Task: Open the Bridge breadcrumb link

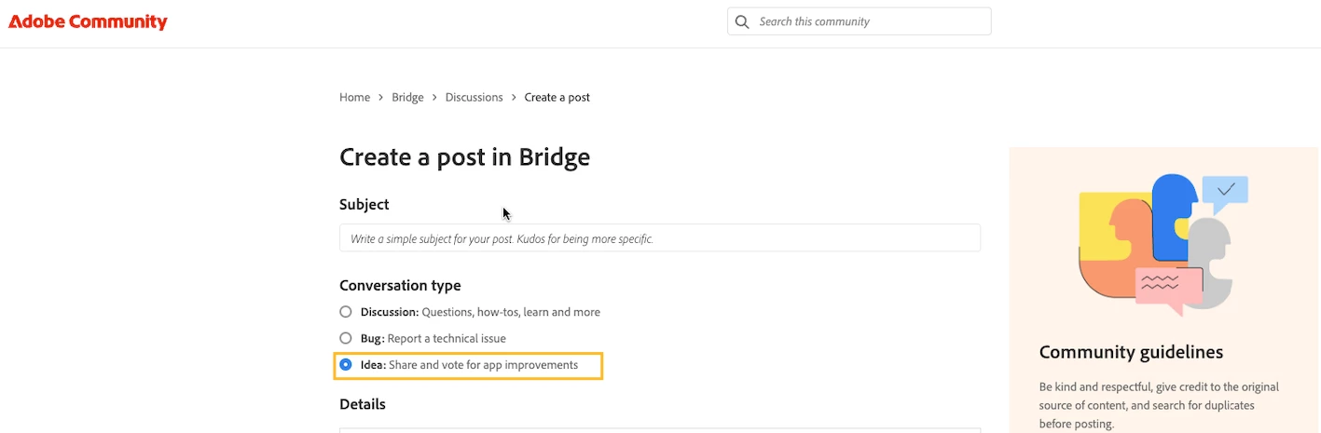Action: [407, 97]
